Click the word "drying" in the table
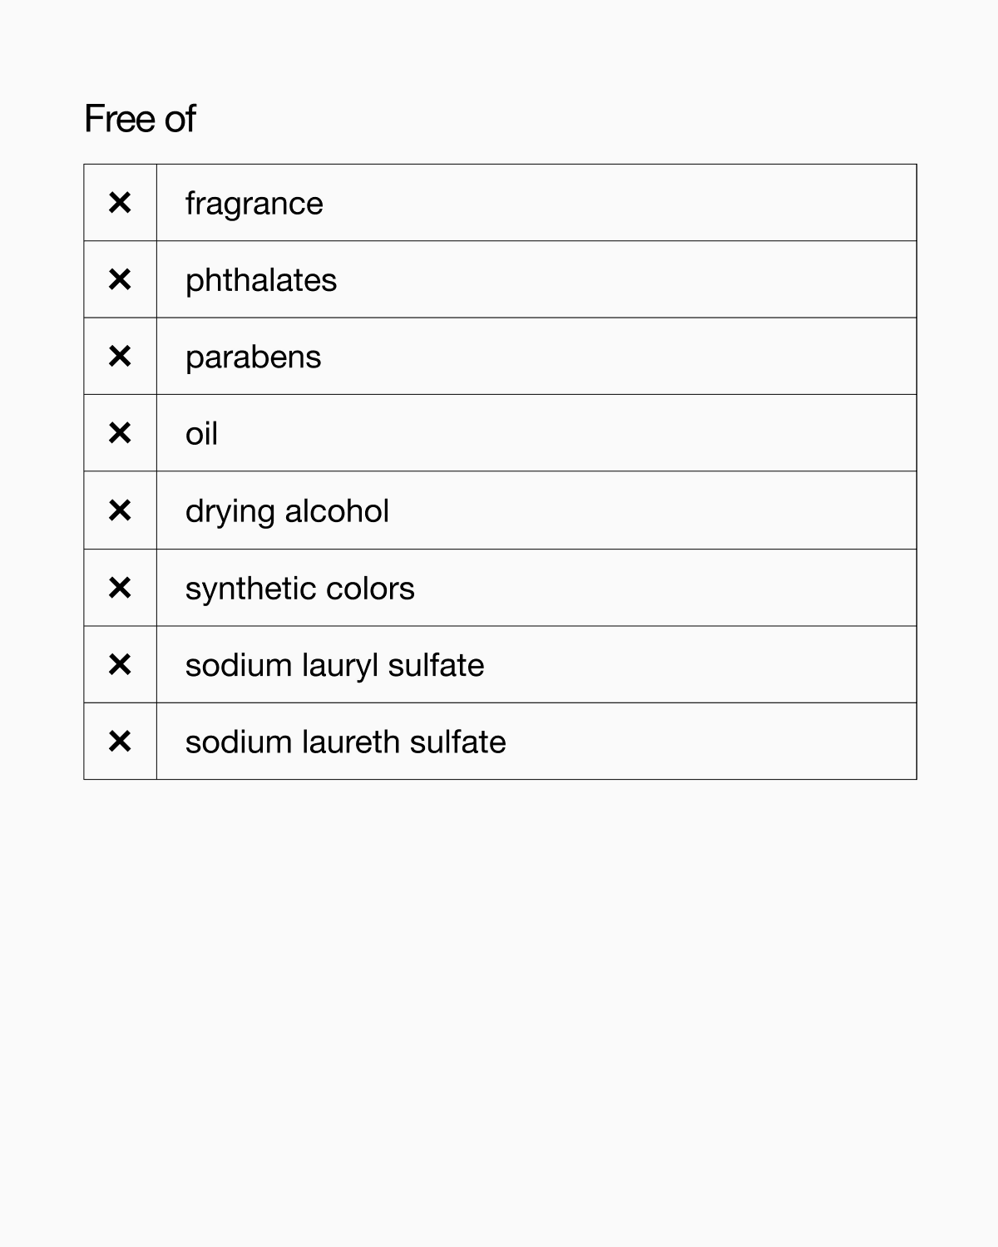 coord(230,511)
